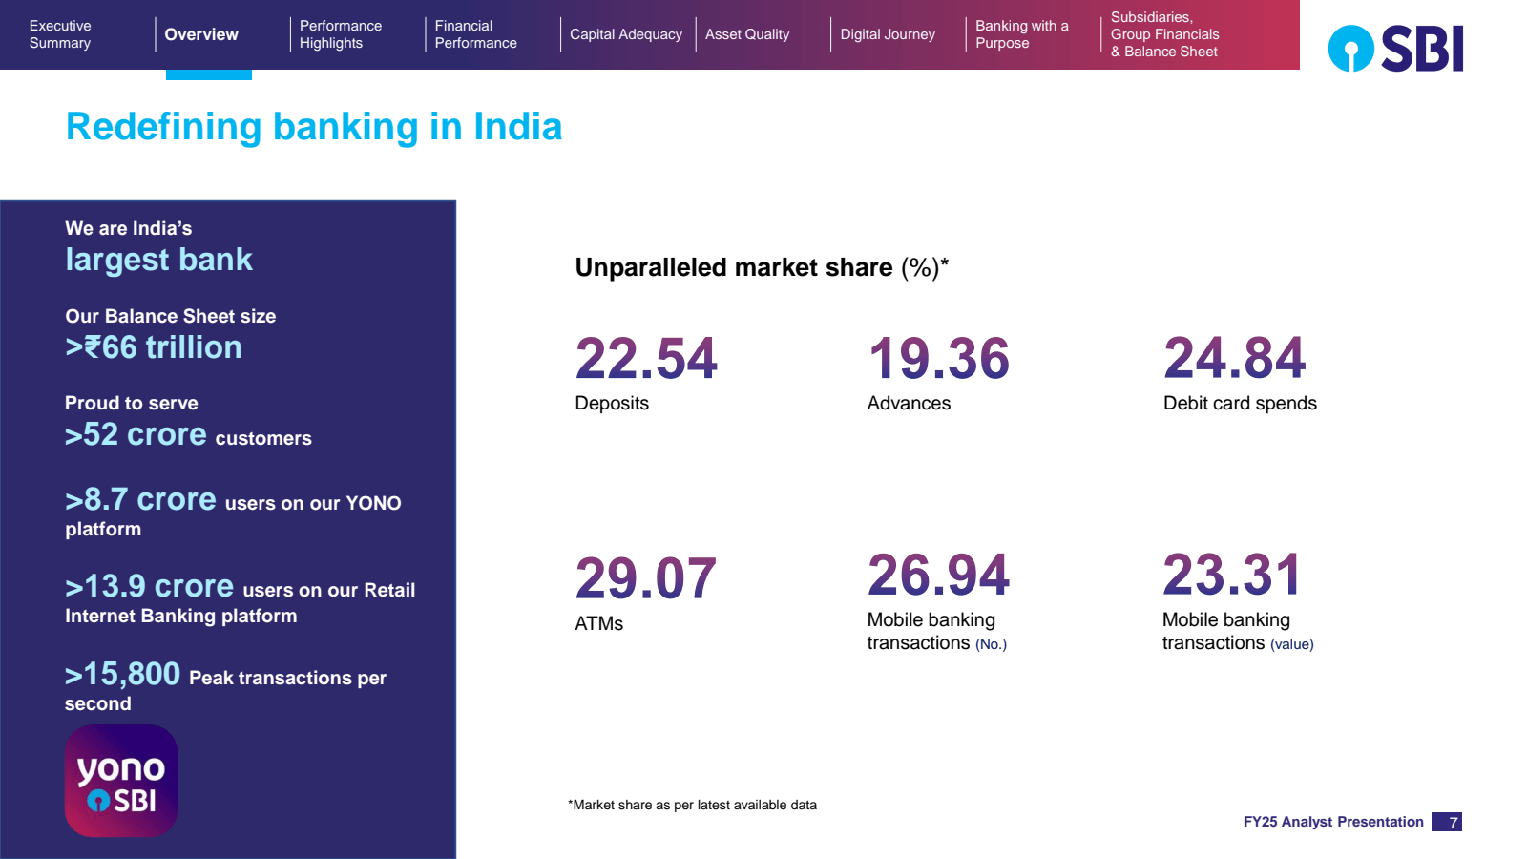Click the SBI logo at top right

click(x=1395, y=49)
